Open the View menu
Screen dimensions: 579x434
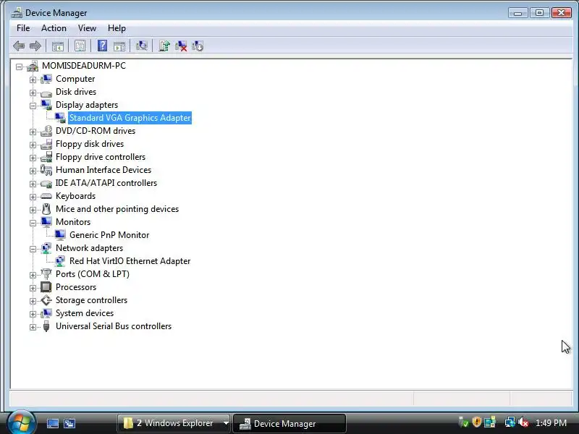click(87, 28)
